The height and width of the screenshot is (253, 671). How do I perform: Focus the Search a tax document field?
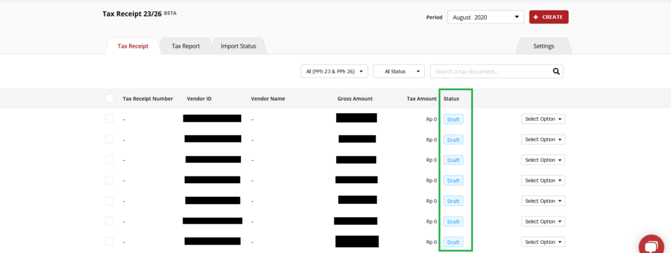point(497,72)
